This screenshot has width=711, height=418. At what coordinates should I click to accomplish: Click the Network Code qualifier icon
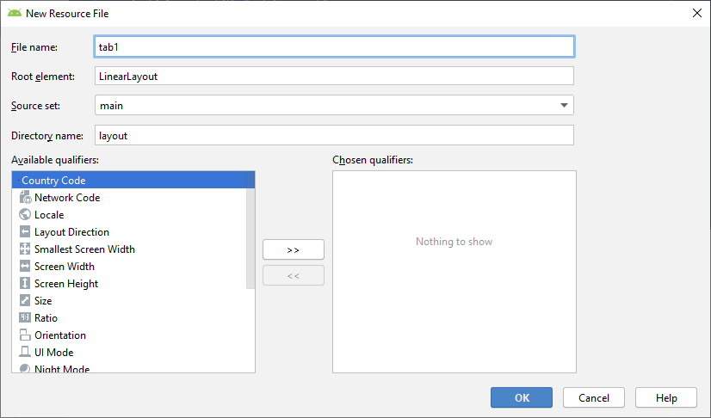25,198
